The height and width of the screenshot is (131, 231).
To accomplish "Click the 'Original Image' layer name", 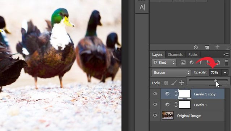I will coord(189,116).
